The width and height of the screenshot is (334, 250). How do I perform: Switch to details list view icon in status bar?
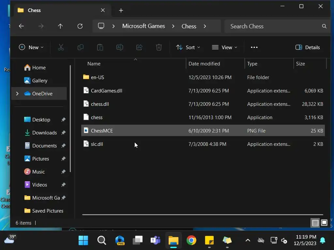click(315, 223)
